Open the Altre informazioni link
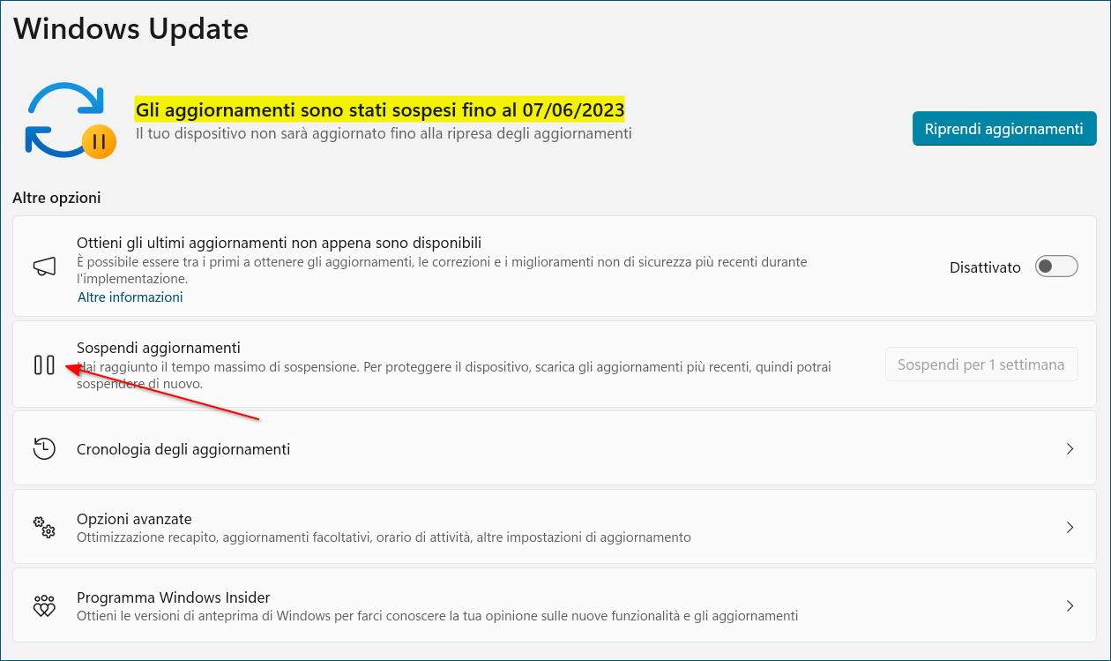This screenshot has height=661, width=1111. pos(130,297)
